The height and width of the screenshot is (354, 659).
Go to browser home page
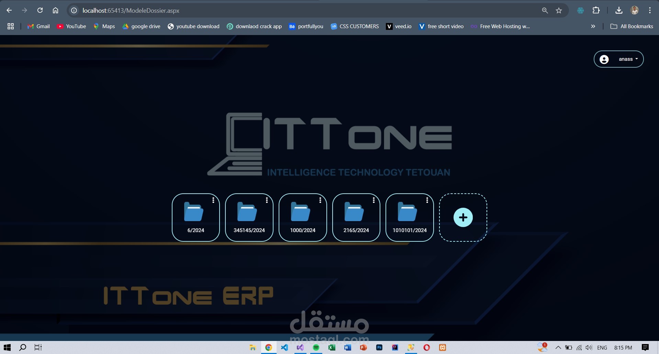click(x=55, y=10)
